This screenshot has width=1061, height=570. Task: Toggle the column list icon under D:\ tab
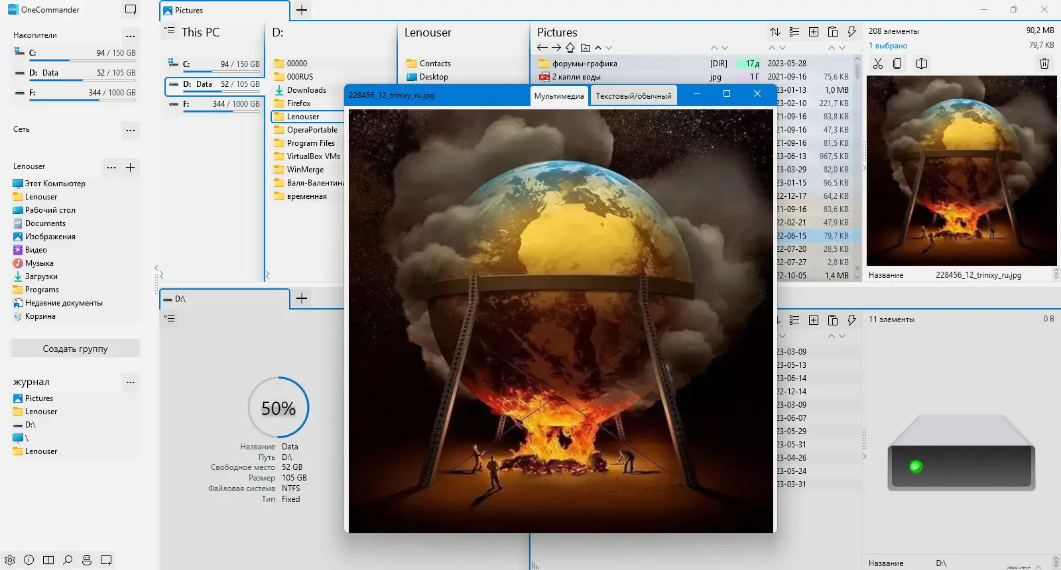(x=170, y=318)
